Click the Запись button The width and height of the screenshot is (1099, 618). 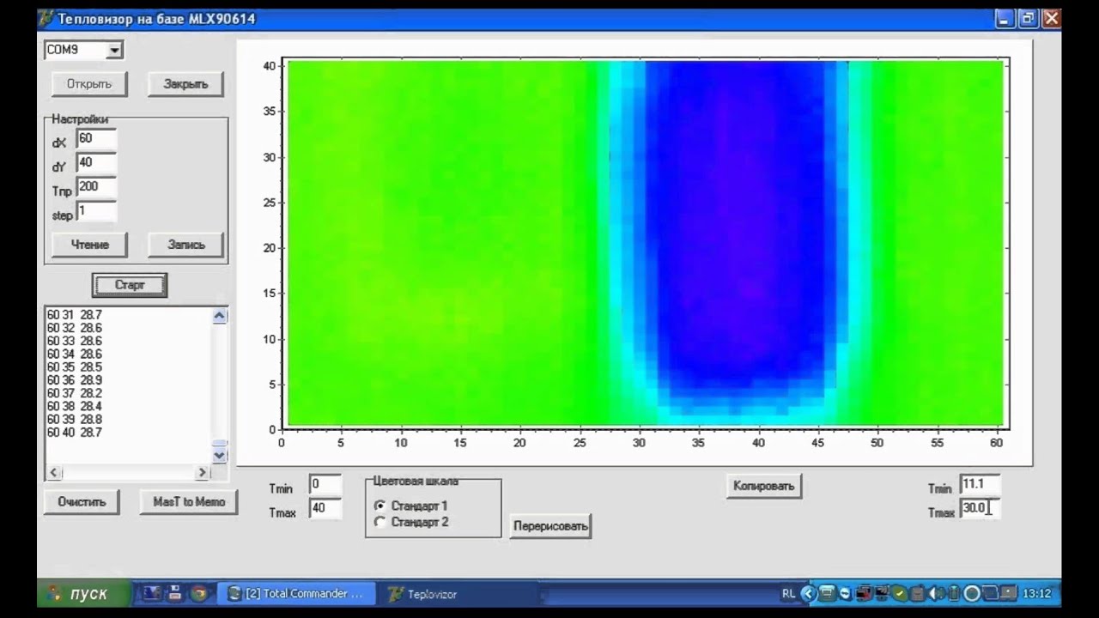pos(185,245)
